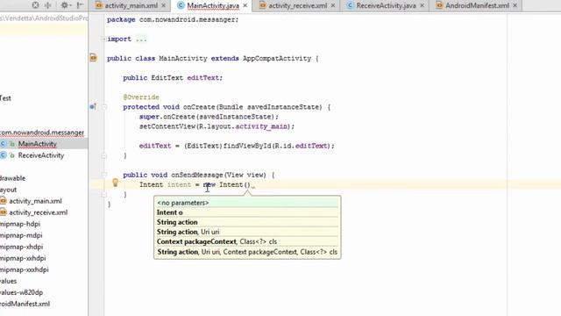Click the 'public EditText editText' declaration
Viewport: 561px width, 316px height.
click(173, 78)
